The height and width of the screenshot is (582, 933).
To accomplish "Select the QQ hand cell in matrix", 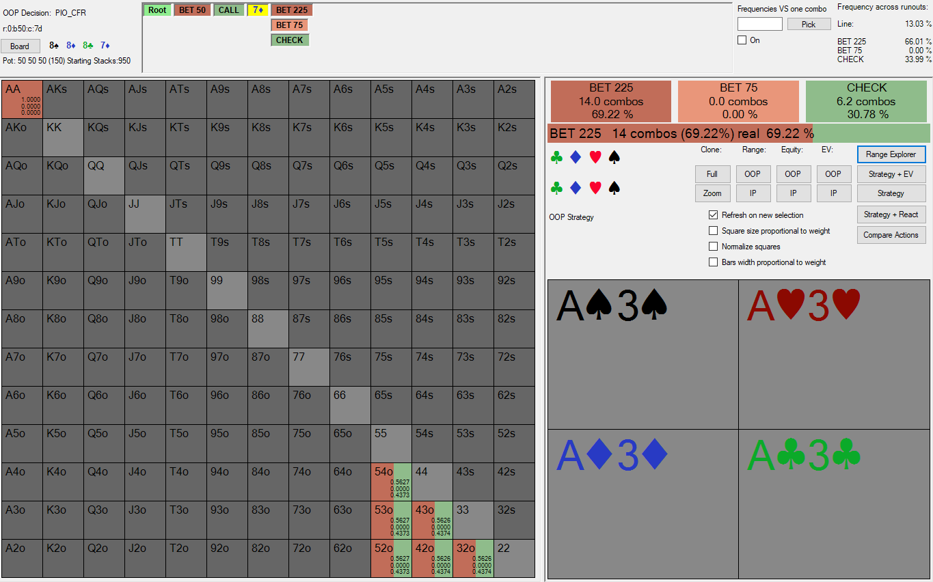I will pyautogui.click(x=104, y=176).
